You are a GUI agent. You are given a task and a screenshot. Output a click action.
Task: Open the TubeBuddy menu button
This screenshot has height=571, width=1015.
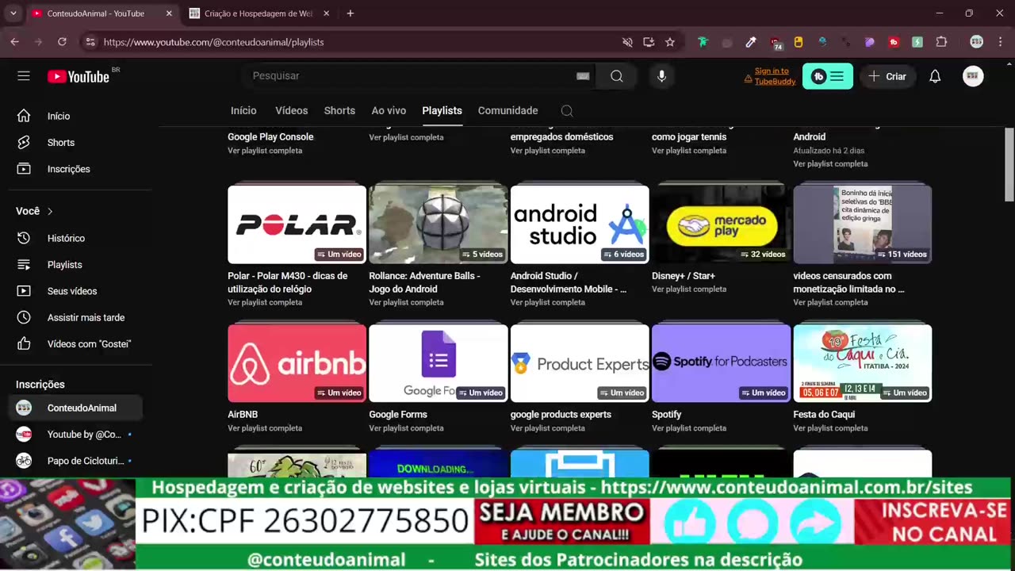coord(828,76)
